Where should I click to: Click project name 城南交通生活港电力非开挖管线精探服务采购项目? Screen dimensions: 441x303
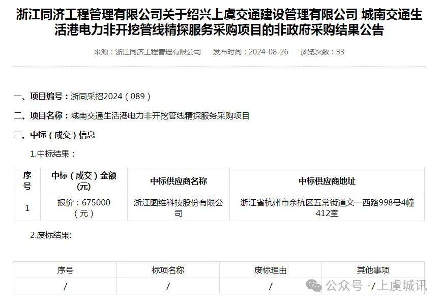click(160, 116)
